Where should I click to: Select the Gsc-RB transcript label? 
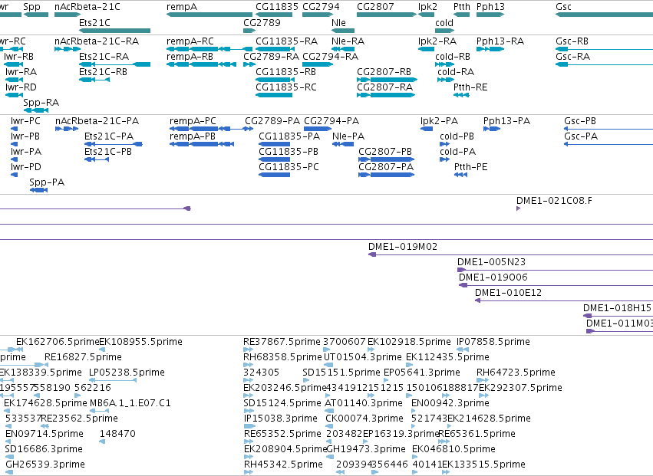tap(572, 41)
